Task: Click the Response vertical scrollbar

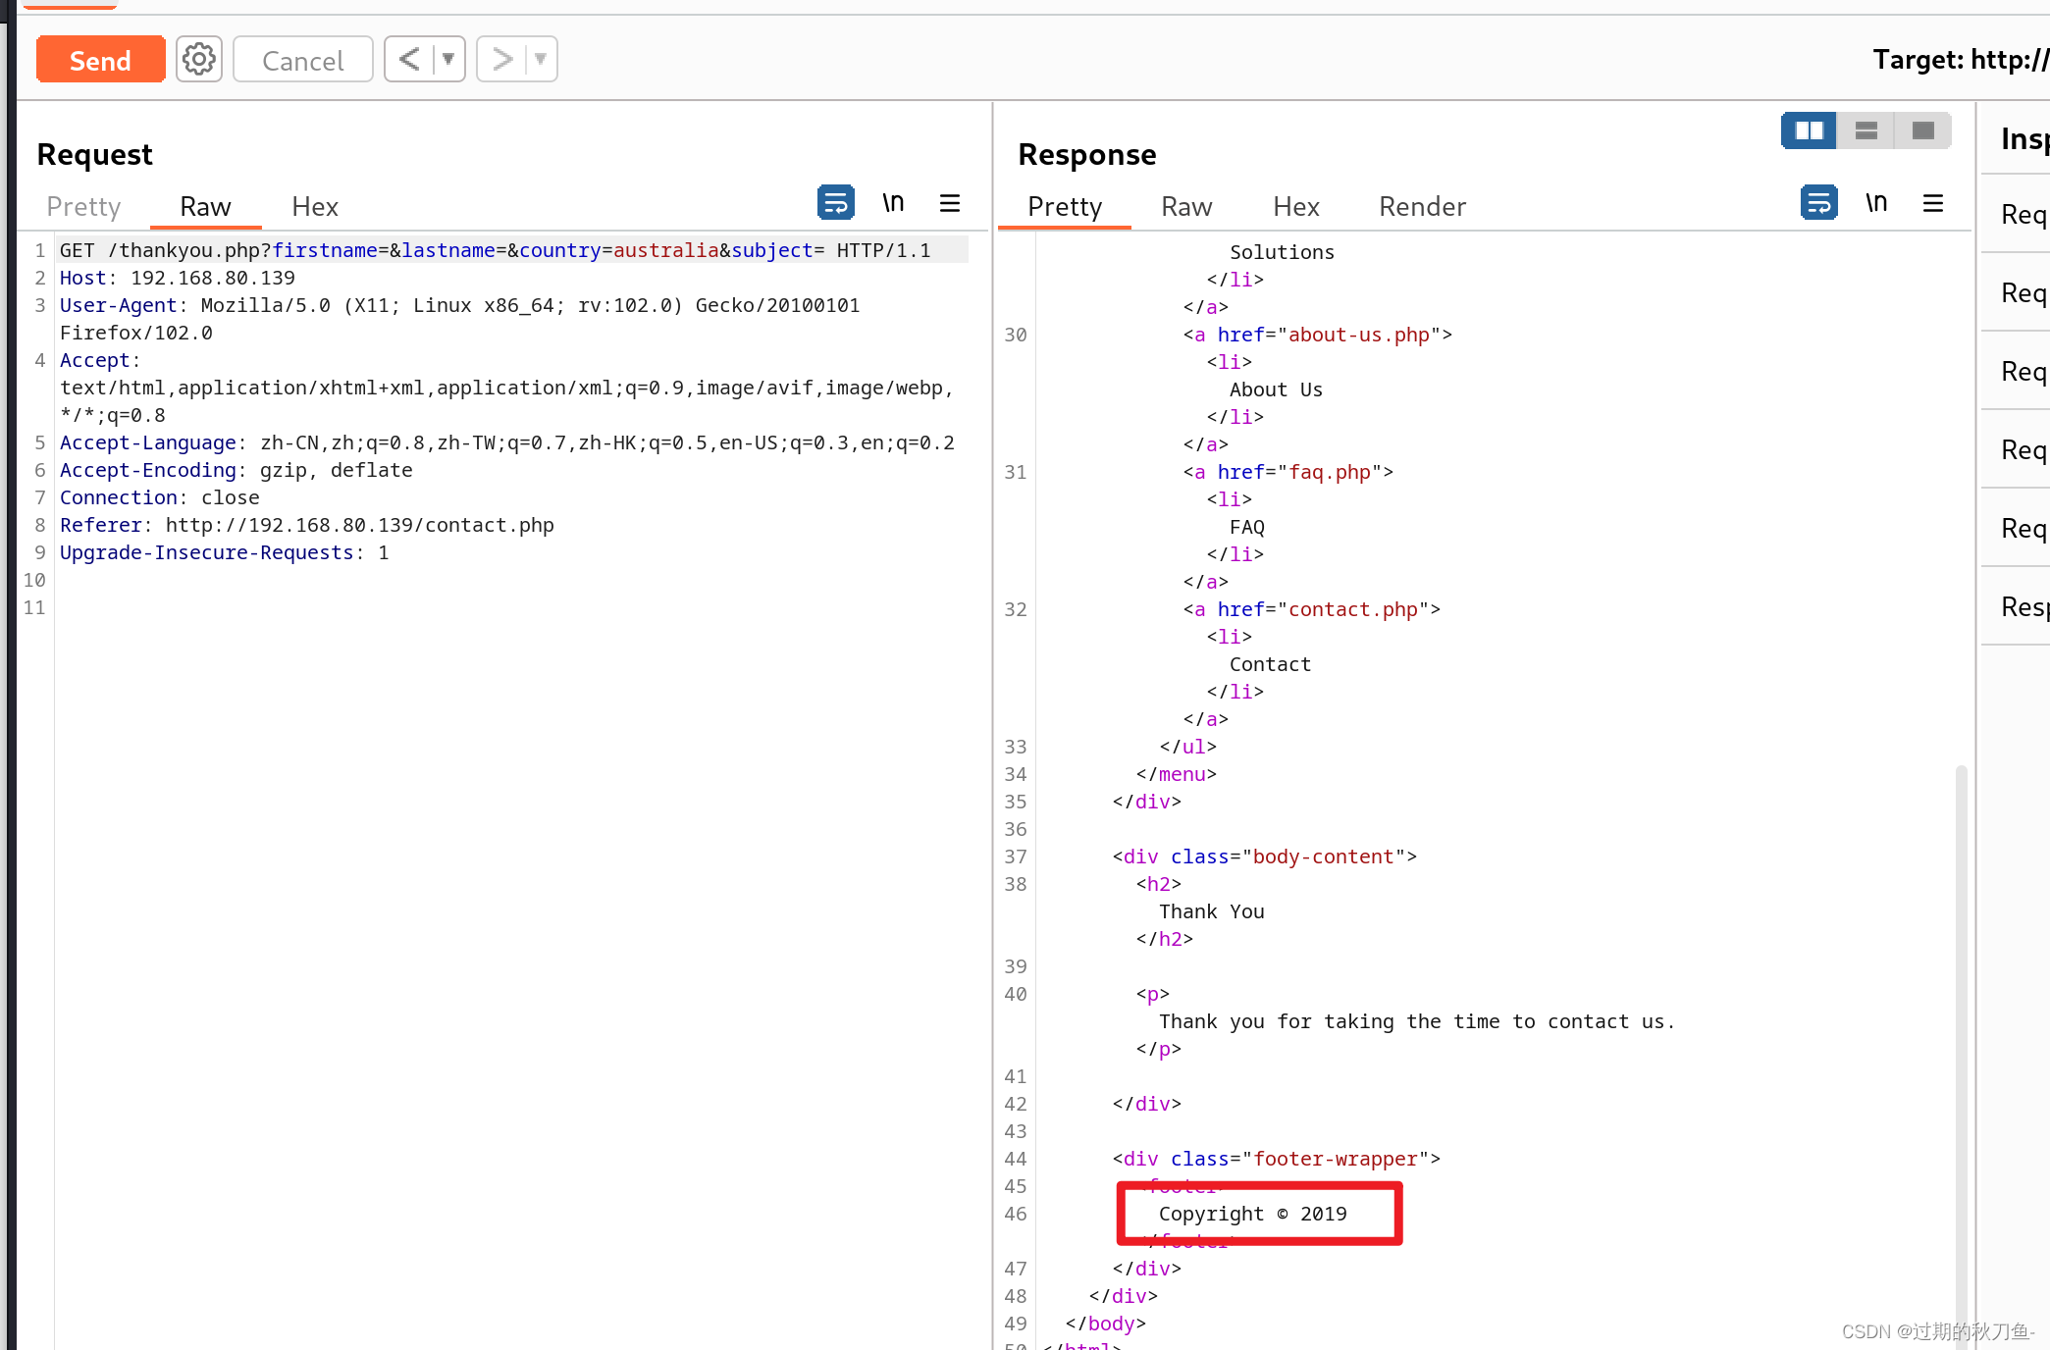Action: [1961, 981]
